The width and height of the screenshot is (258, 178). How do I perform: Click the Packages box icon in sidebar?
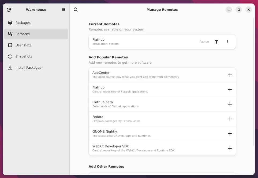(10, 23)
